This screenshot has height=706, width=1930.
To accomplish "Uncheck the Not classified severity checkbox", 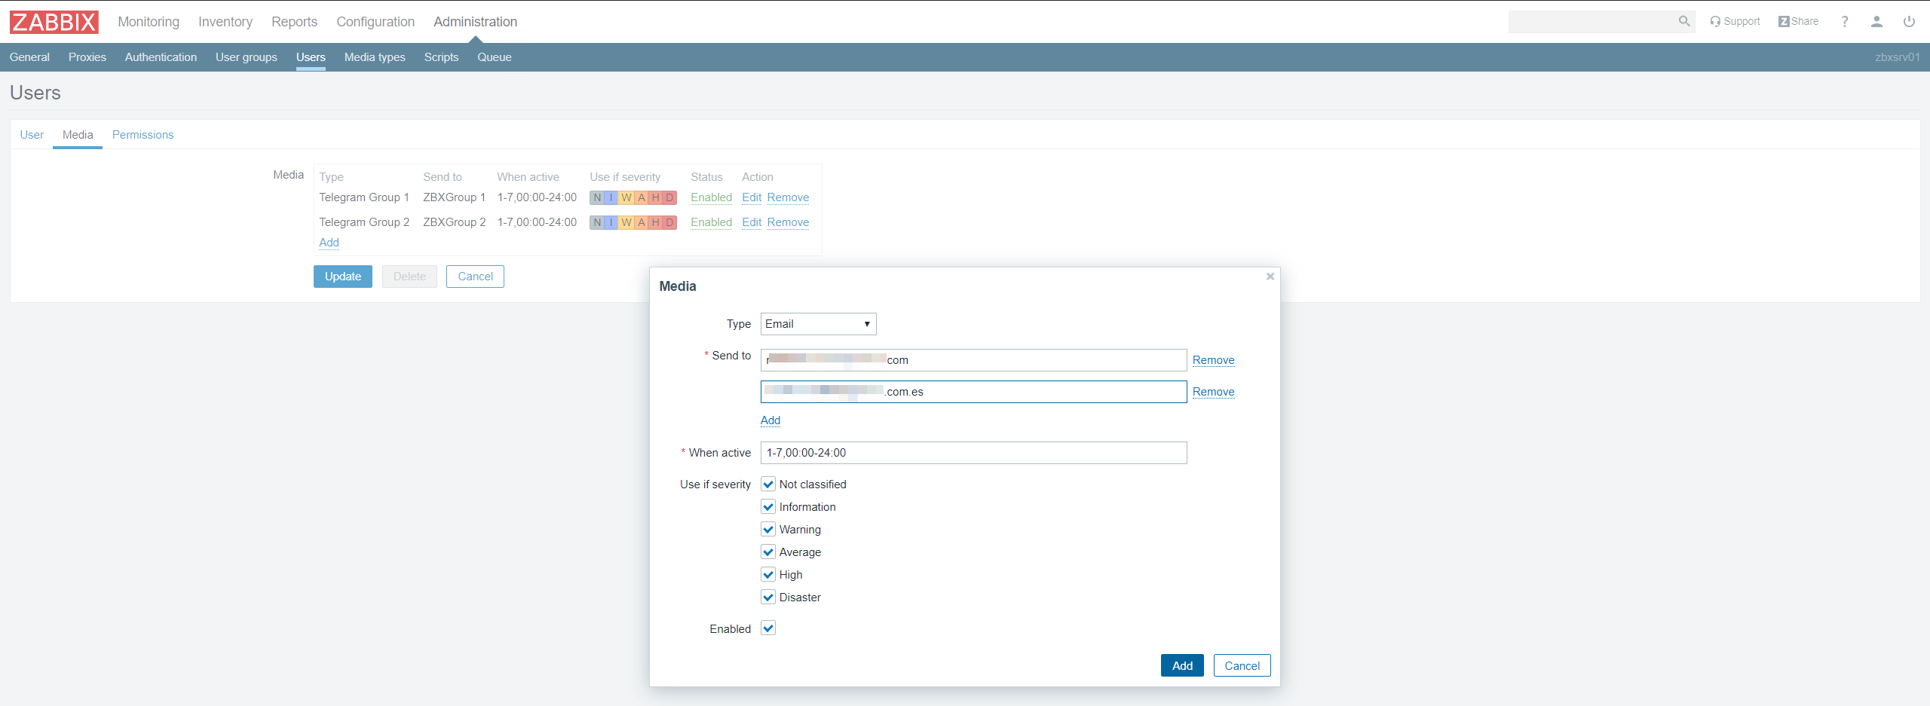I will tap(768, 484).
